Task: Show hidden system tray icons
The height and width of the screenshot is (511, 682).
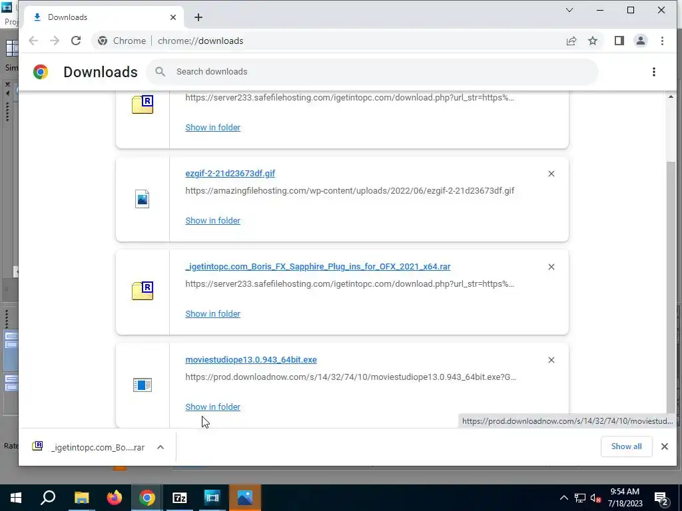Action: coord(563,498)
